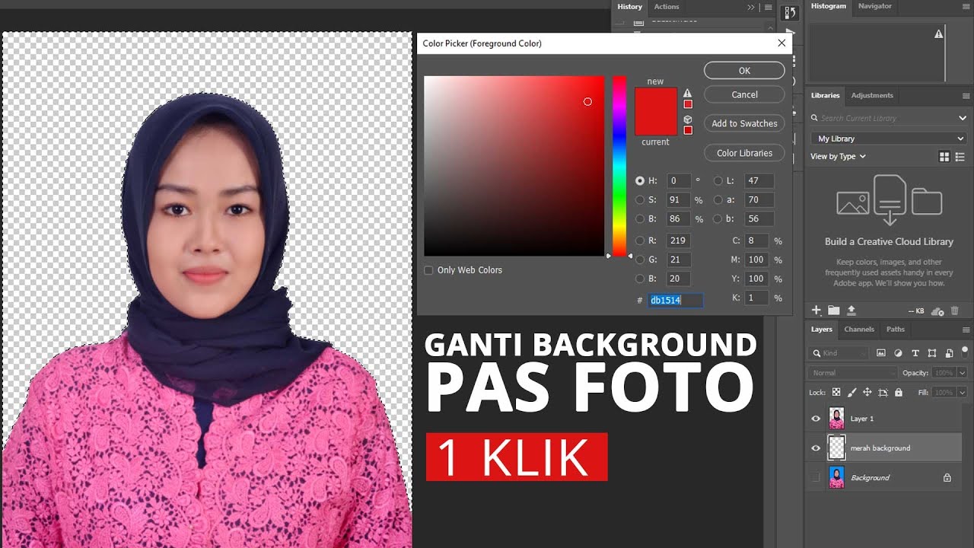Select the Histogram tab
This screenshot has height=548, width=974.
[x=828, y=6]
